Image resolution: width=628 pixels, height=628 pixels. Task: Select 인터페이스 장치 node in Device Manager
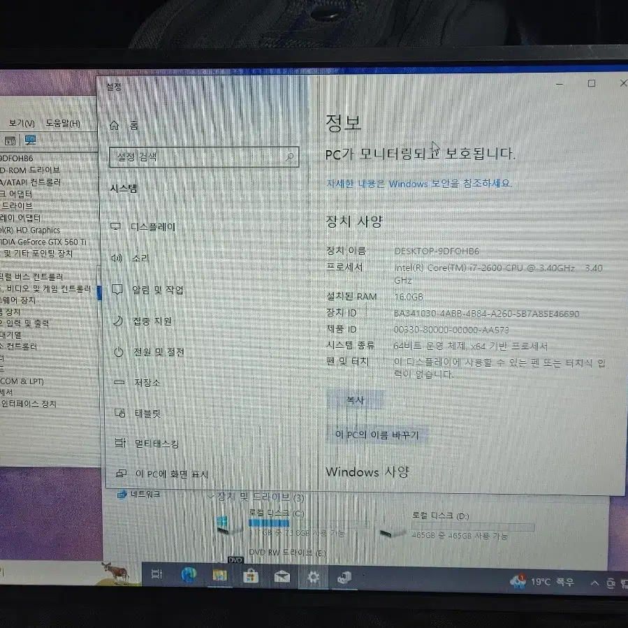[x=29, y=404]
